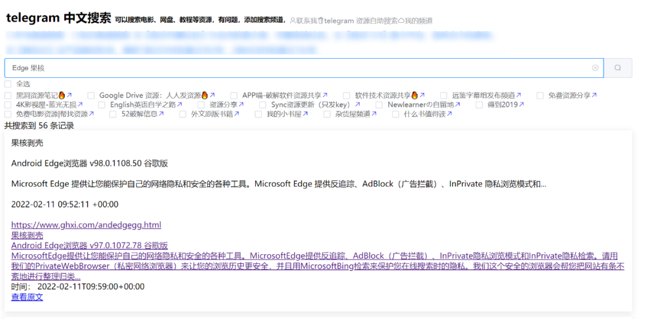Open external link arrow next to 远鉴字幕组发布频道
The width and height of the screenshot is (647, 319).
(x=519, y=95)
